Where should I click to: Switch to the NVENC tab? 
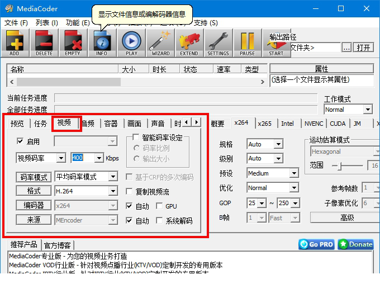click(313, 124)
